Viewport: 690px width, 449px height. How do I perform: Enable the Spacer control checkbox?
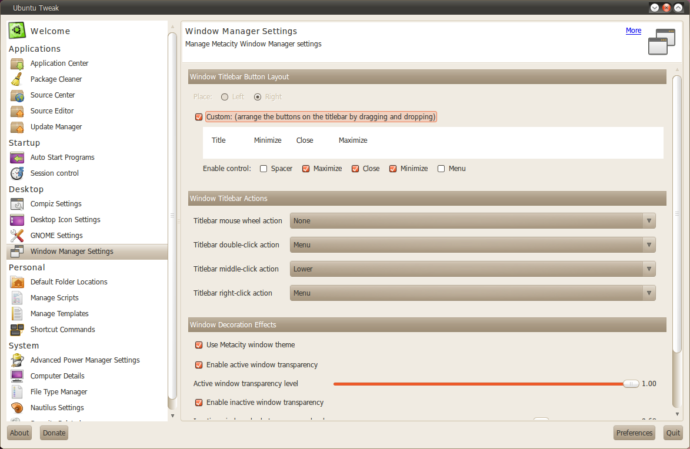click(x=264, y=169)
